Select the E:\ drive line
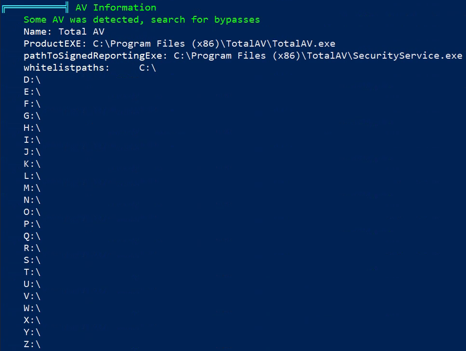 [32, 92]
